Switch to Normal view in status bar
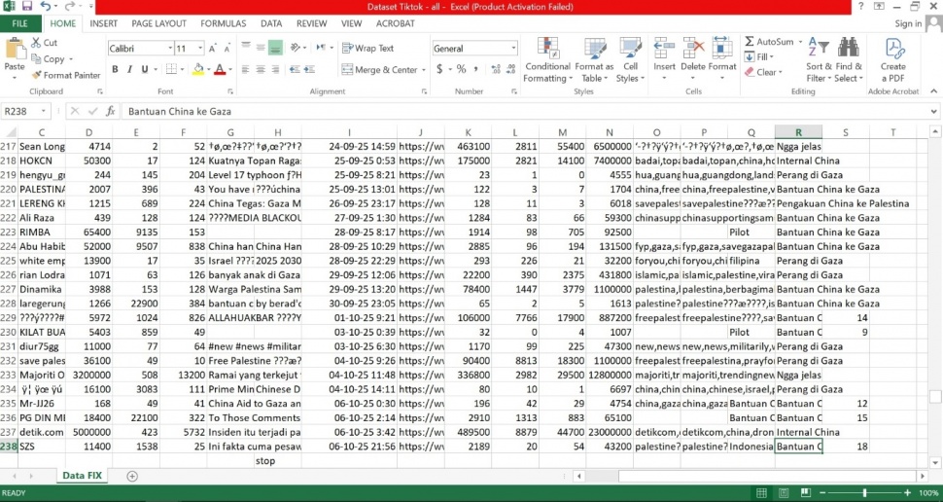Screen dimensions: 943x502 tap(761, 493)
